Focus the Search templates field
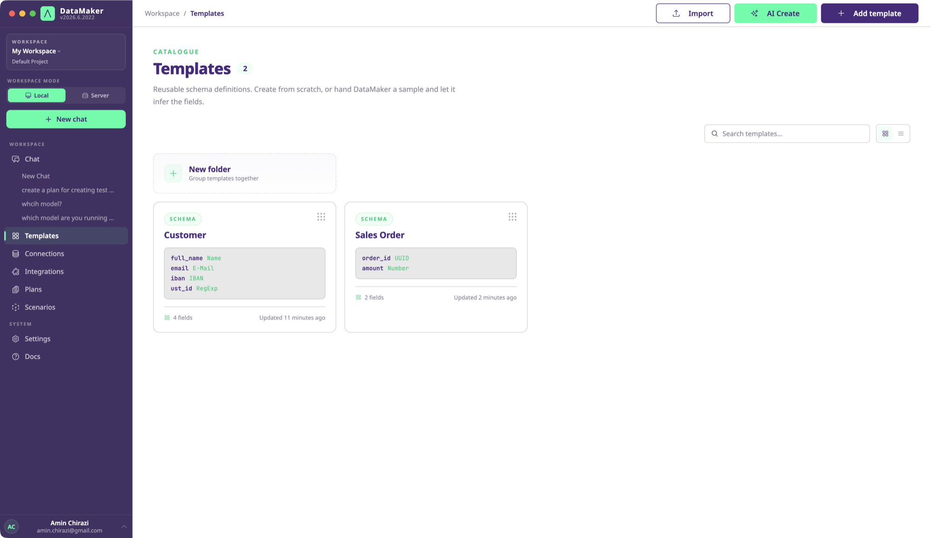 [x=787, y=134]
